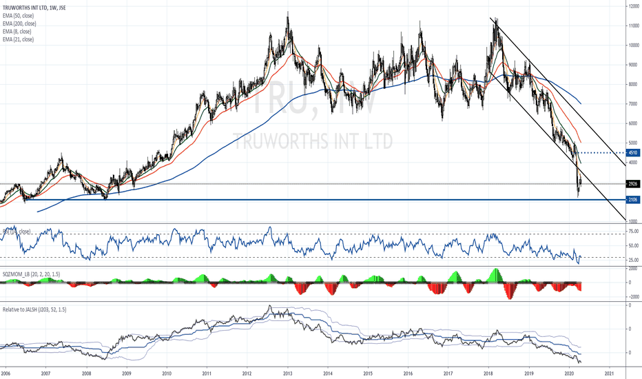Click the 2007 year on time axis
The image size is (642, 379).
pyautogui.click(x=46, y=373)
